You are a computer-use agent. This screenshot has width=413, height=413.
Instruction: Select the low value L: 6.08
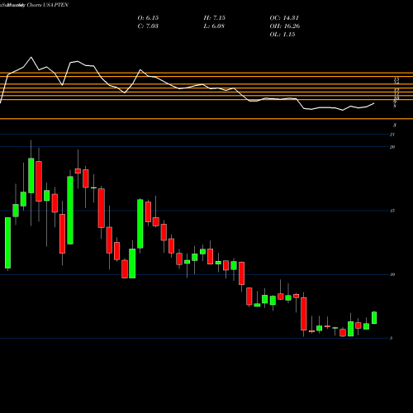coord(214,26)
